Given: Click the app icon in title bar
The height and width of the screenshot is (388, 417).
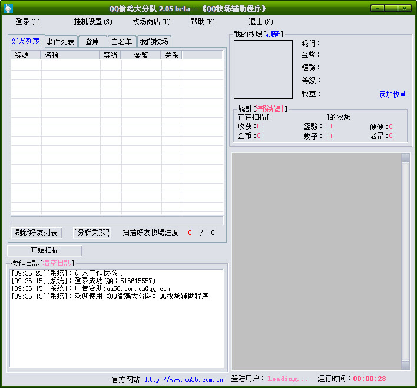Looking at the screenshot, I should coord(8,8).
